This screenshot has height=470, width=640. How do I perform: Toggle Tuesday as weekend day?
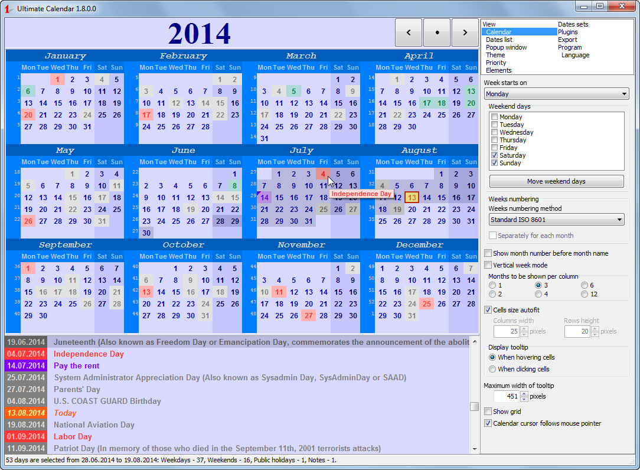tap(494, 125)
